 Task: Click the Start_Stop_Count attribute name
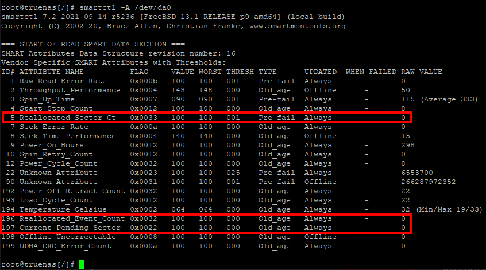56,108
